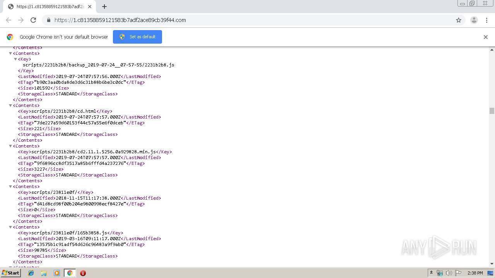Screen dimensions: 495x278
Task: Click Size value 98785
Action: coord(41,250)
